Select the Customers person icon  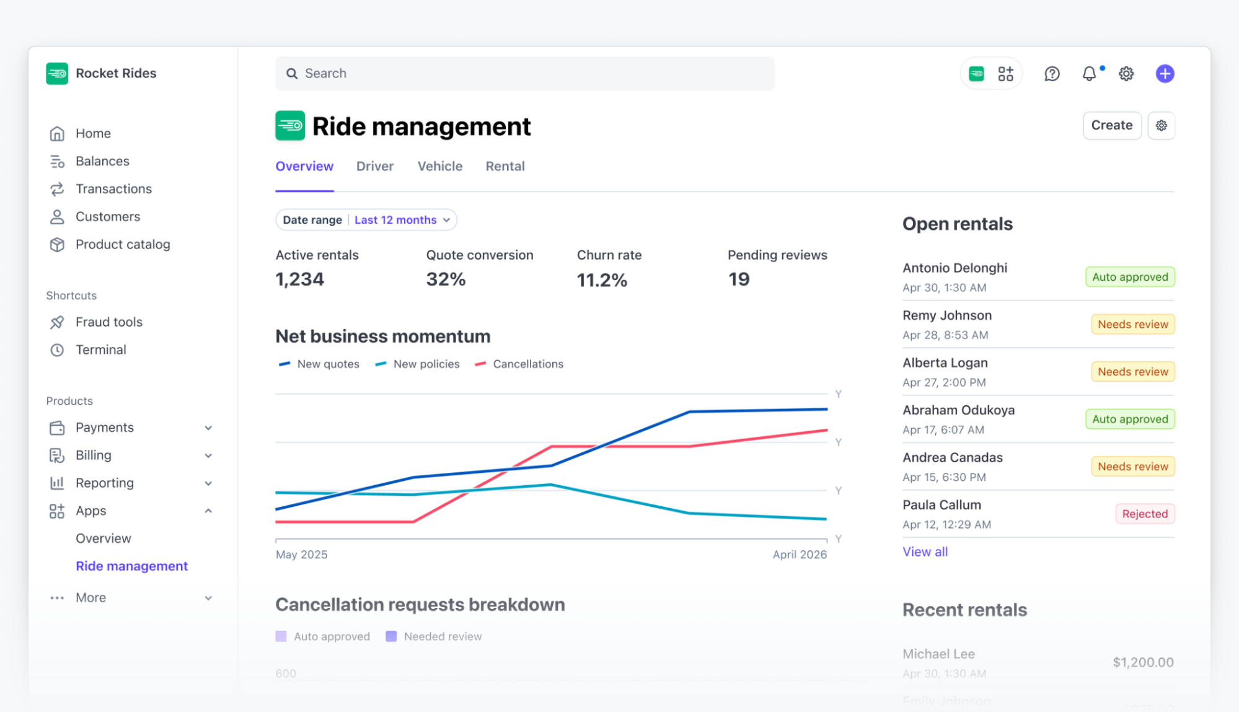coord(57,217)
